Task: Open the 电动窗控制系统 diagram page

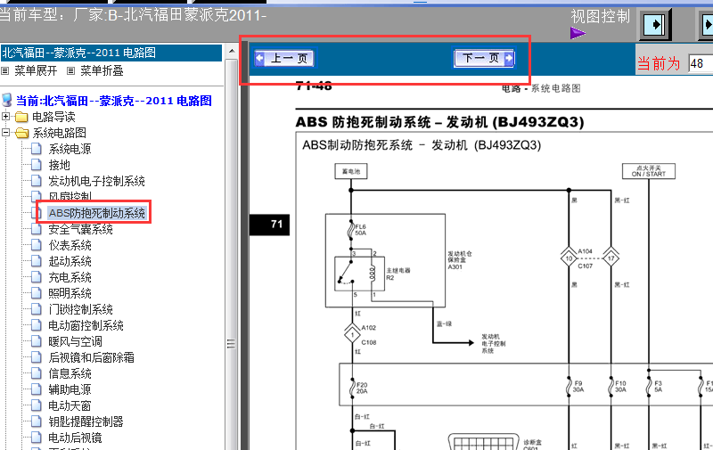Action: [86, 325]
